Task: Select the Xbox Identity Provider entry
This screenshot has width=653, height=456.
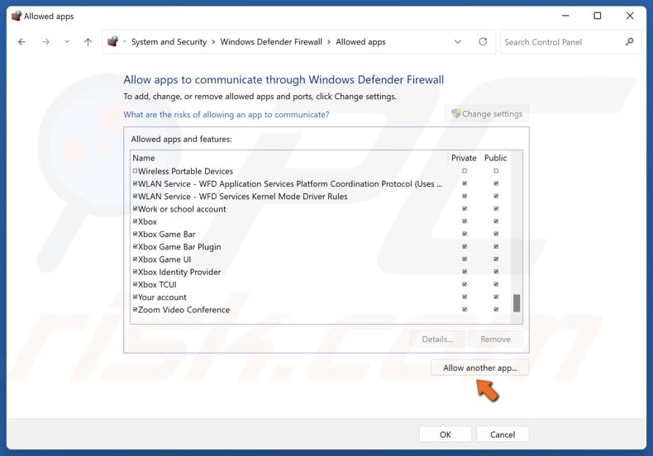Action: (179, 272)
